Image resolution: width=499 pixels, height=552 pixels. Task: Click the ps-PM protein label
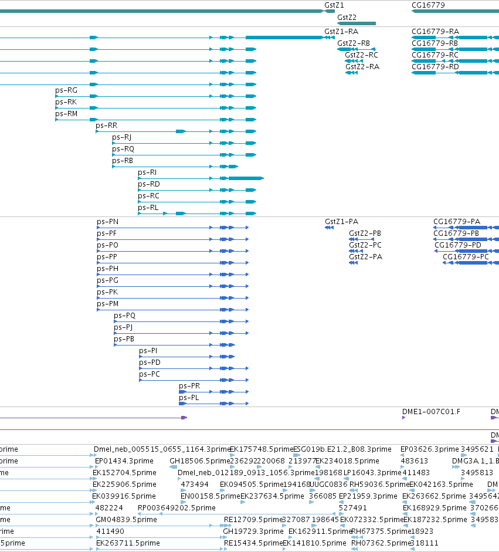(108, 304)
